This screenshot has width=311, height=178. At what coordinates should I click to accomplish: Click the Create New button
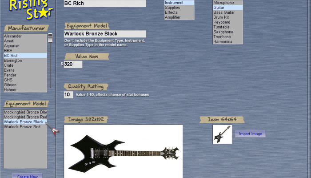click(x=28, y=176)
